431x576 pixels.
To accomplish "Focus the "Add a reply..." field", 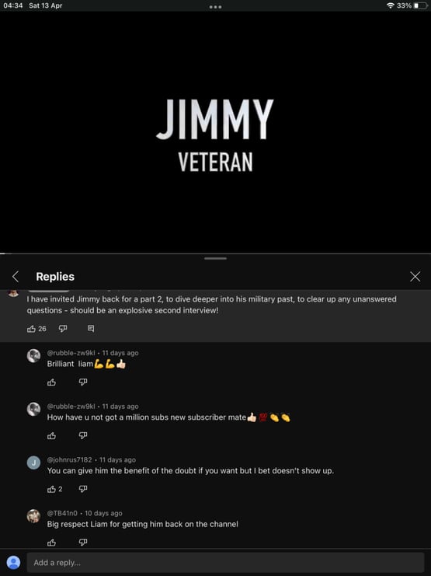I will tap(225, 563).
